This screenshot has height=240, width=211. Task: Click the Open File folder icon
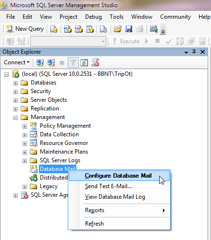[x=118, y=29]
